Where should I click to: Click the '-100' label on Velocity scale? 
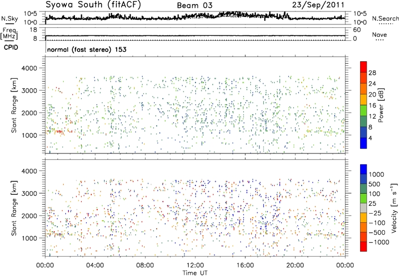click(377, 223)
